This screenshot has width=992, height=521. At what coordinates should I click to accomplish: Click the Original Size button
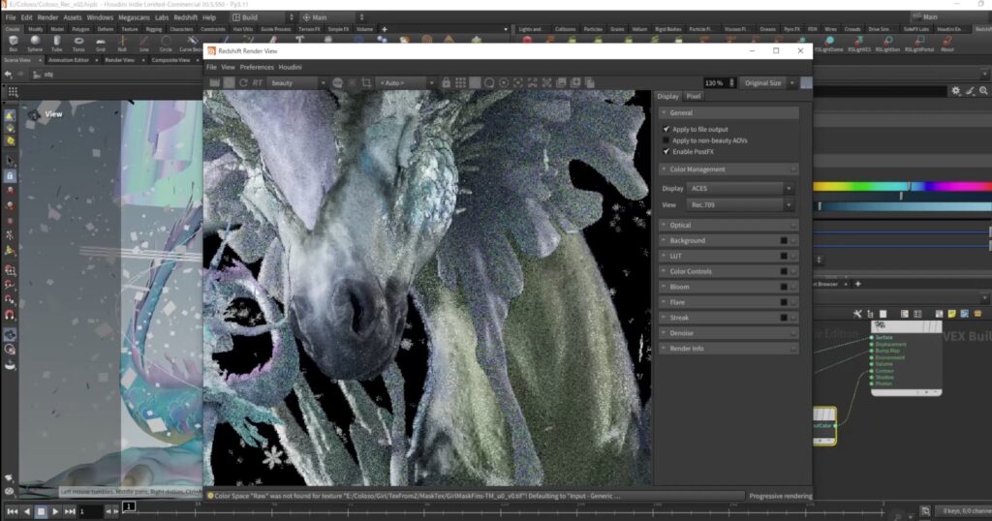point(763,83)
